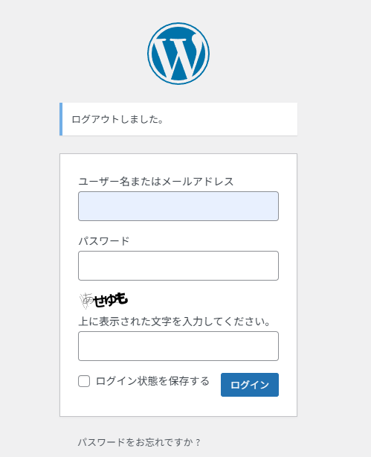Click the 上に表示された文字を入力してください instruction
The width and height of the screenshot is (371, 457).
click(x=175, y=322)
